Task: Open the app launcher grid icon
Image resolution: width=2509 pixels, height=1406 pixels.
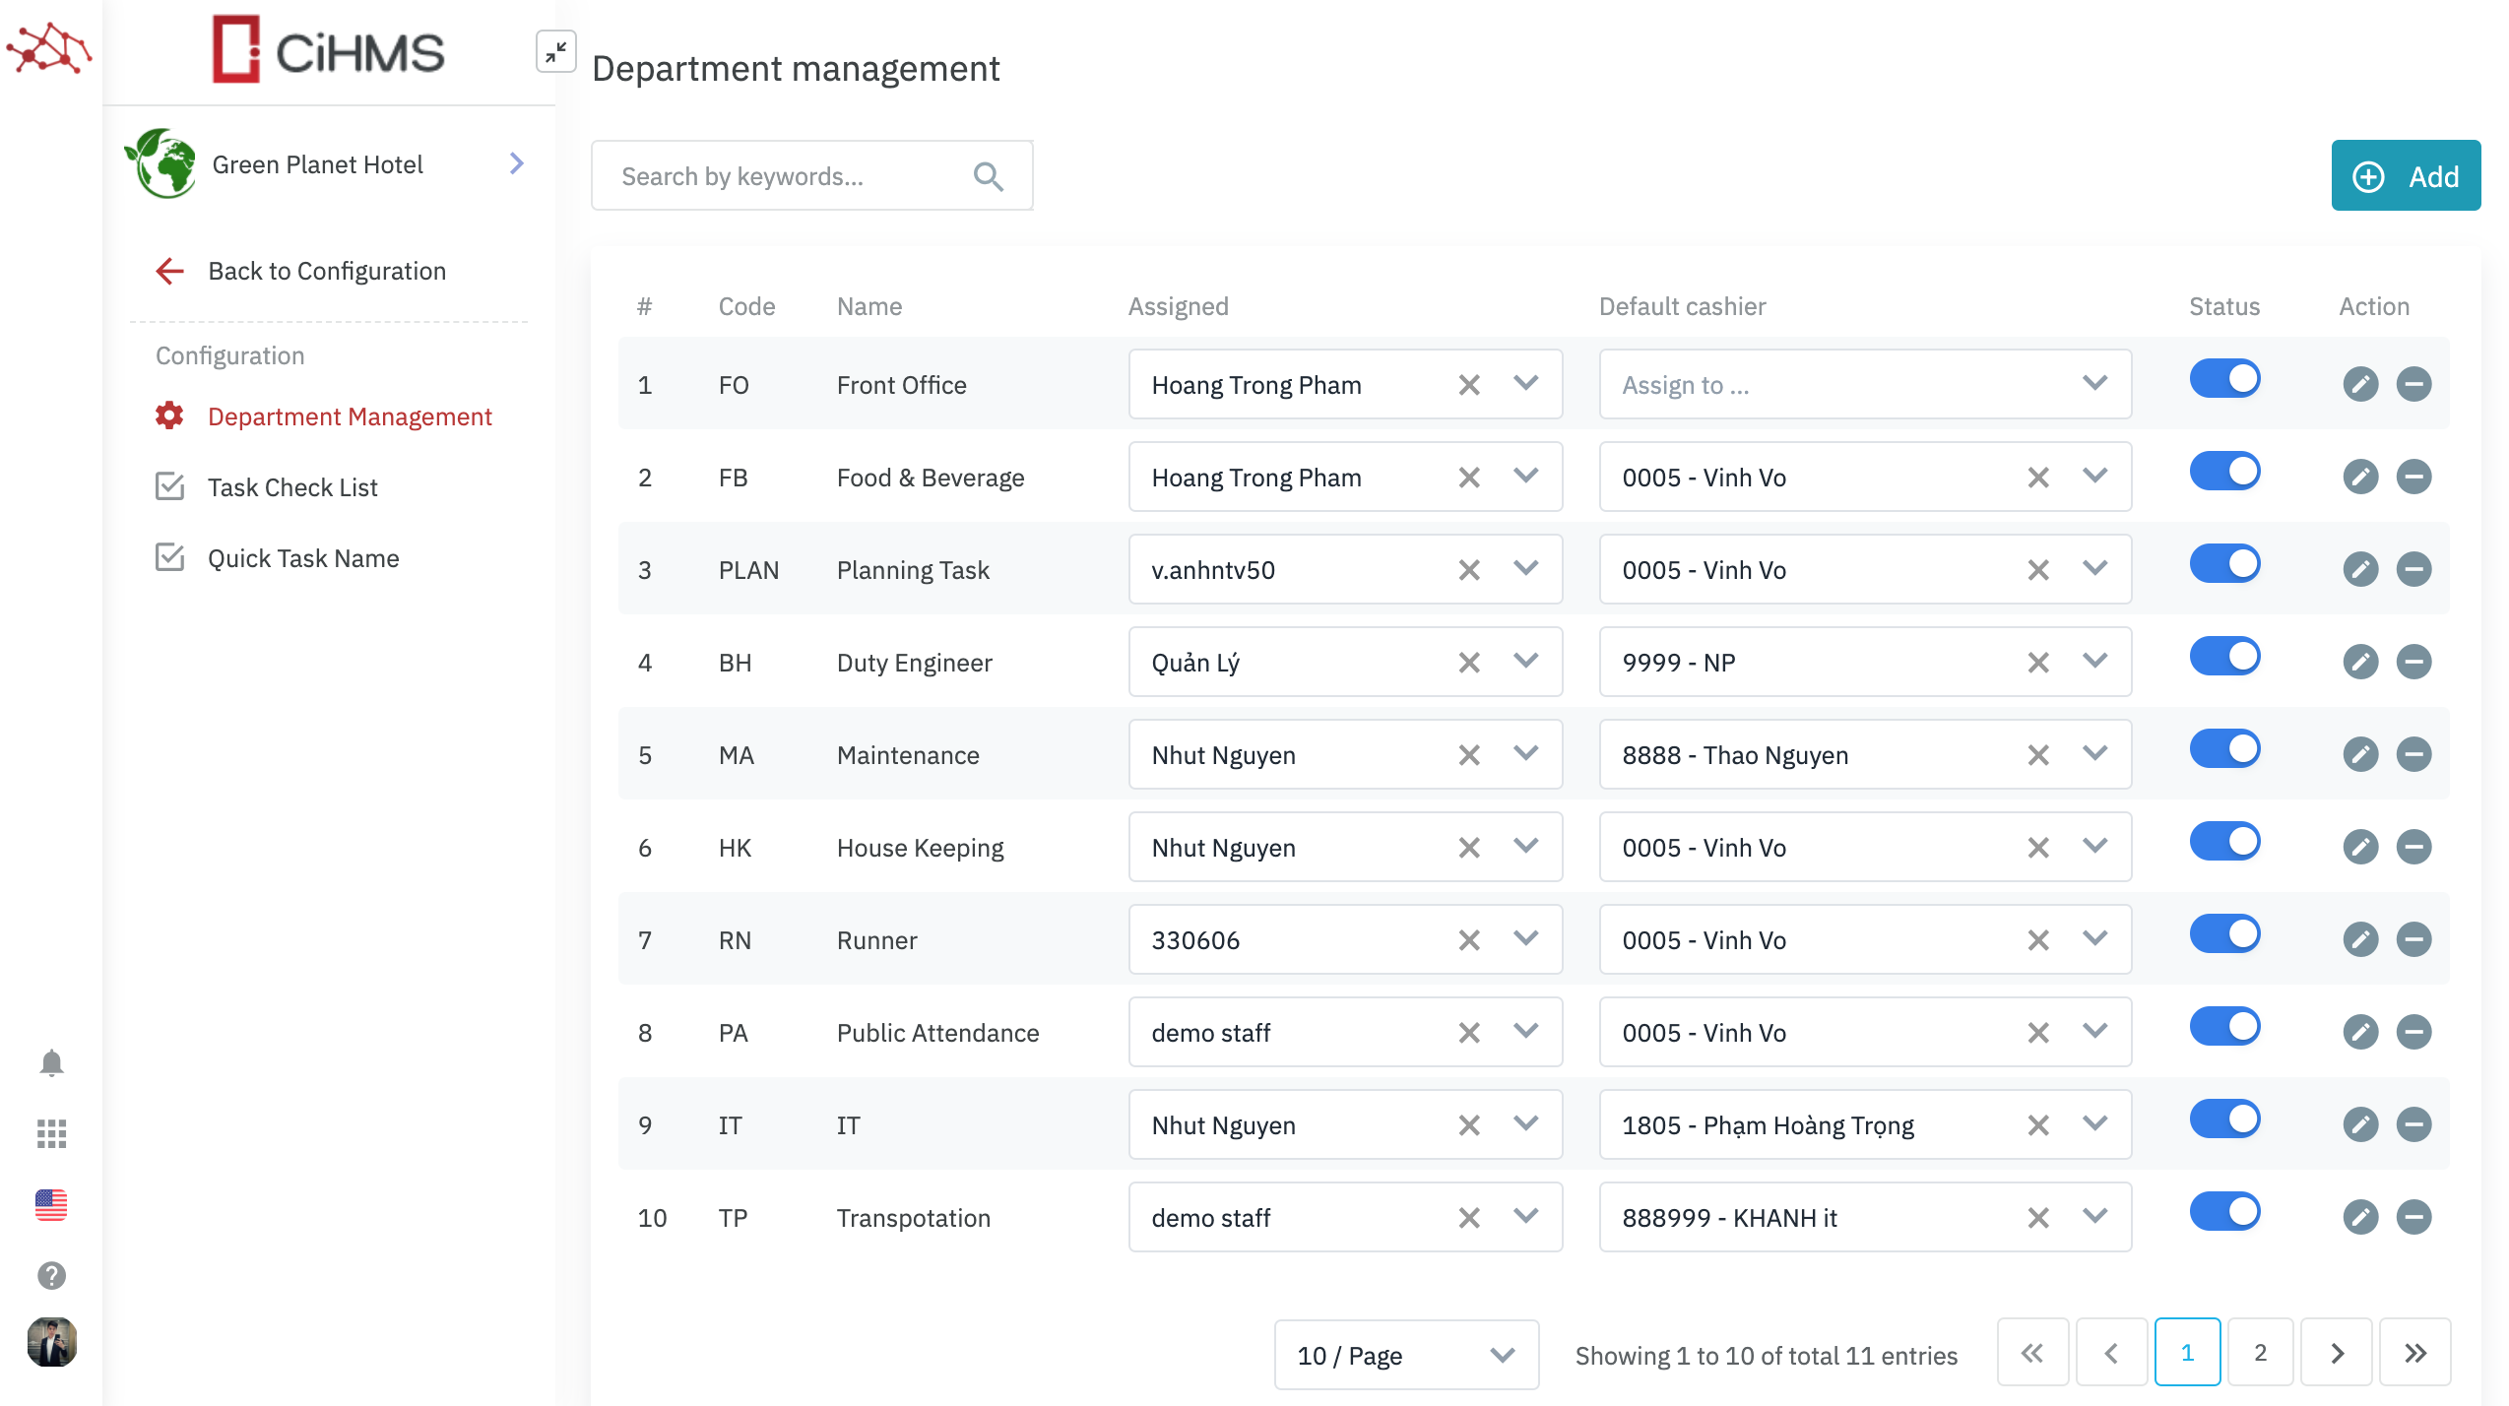Action: point(49,1134)
